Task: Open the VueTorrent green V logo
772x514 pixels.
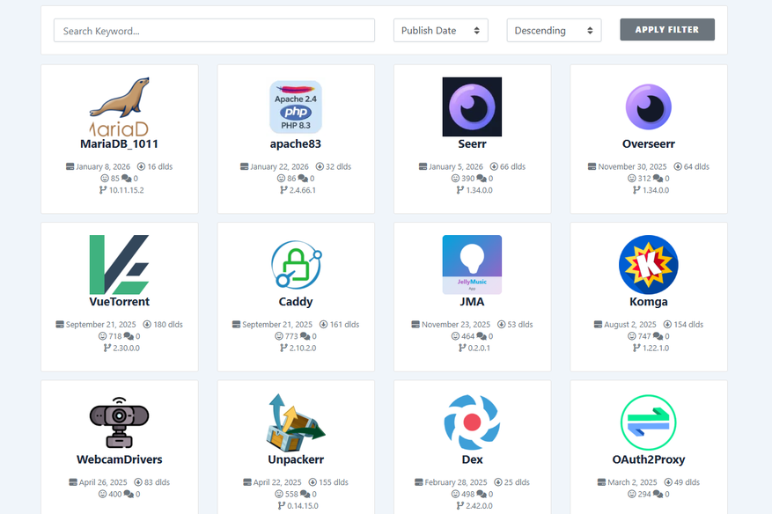Action: click(119, 264)
